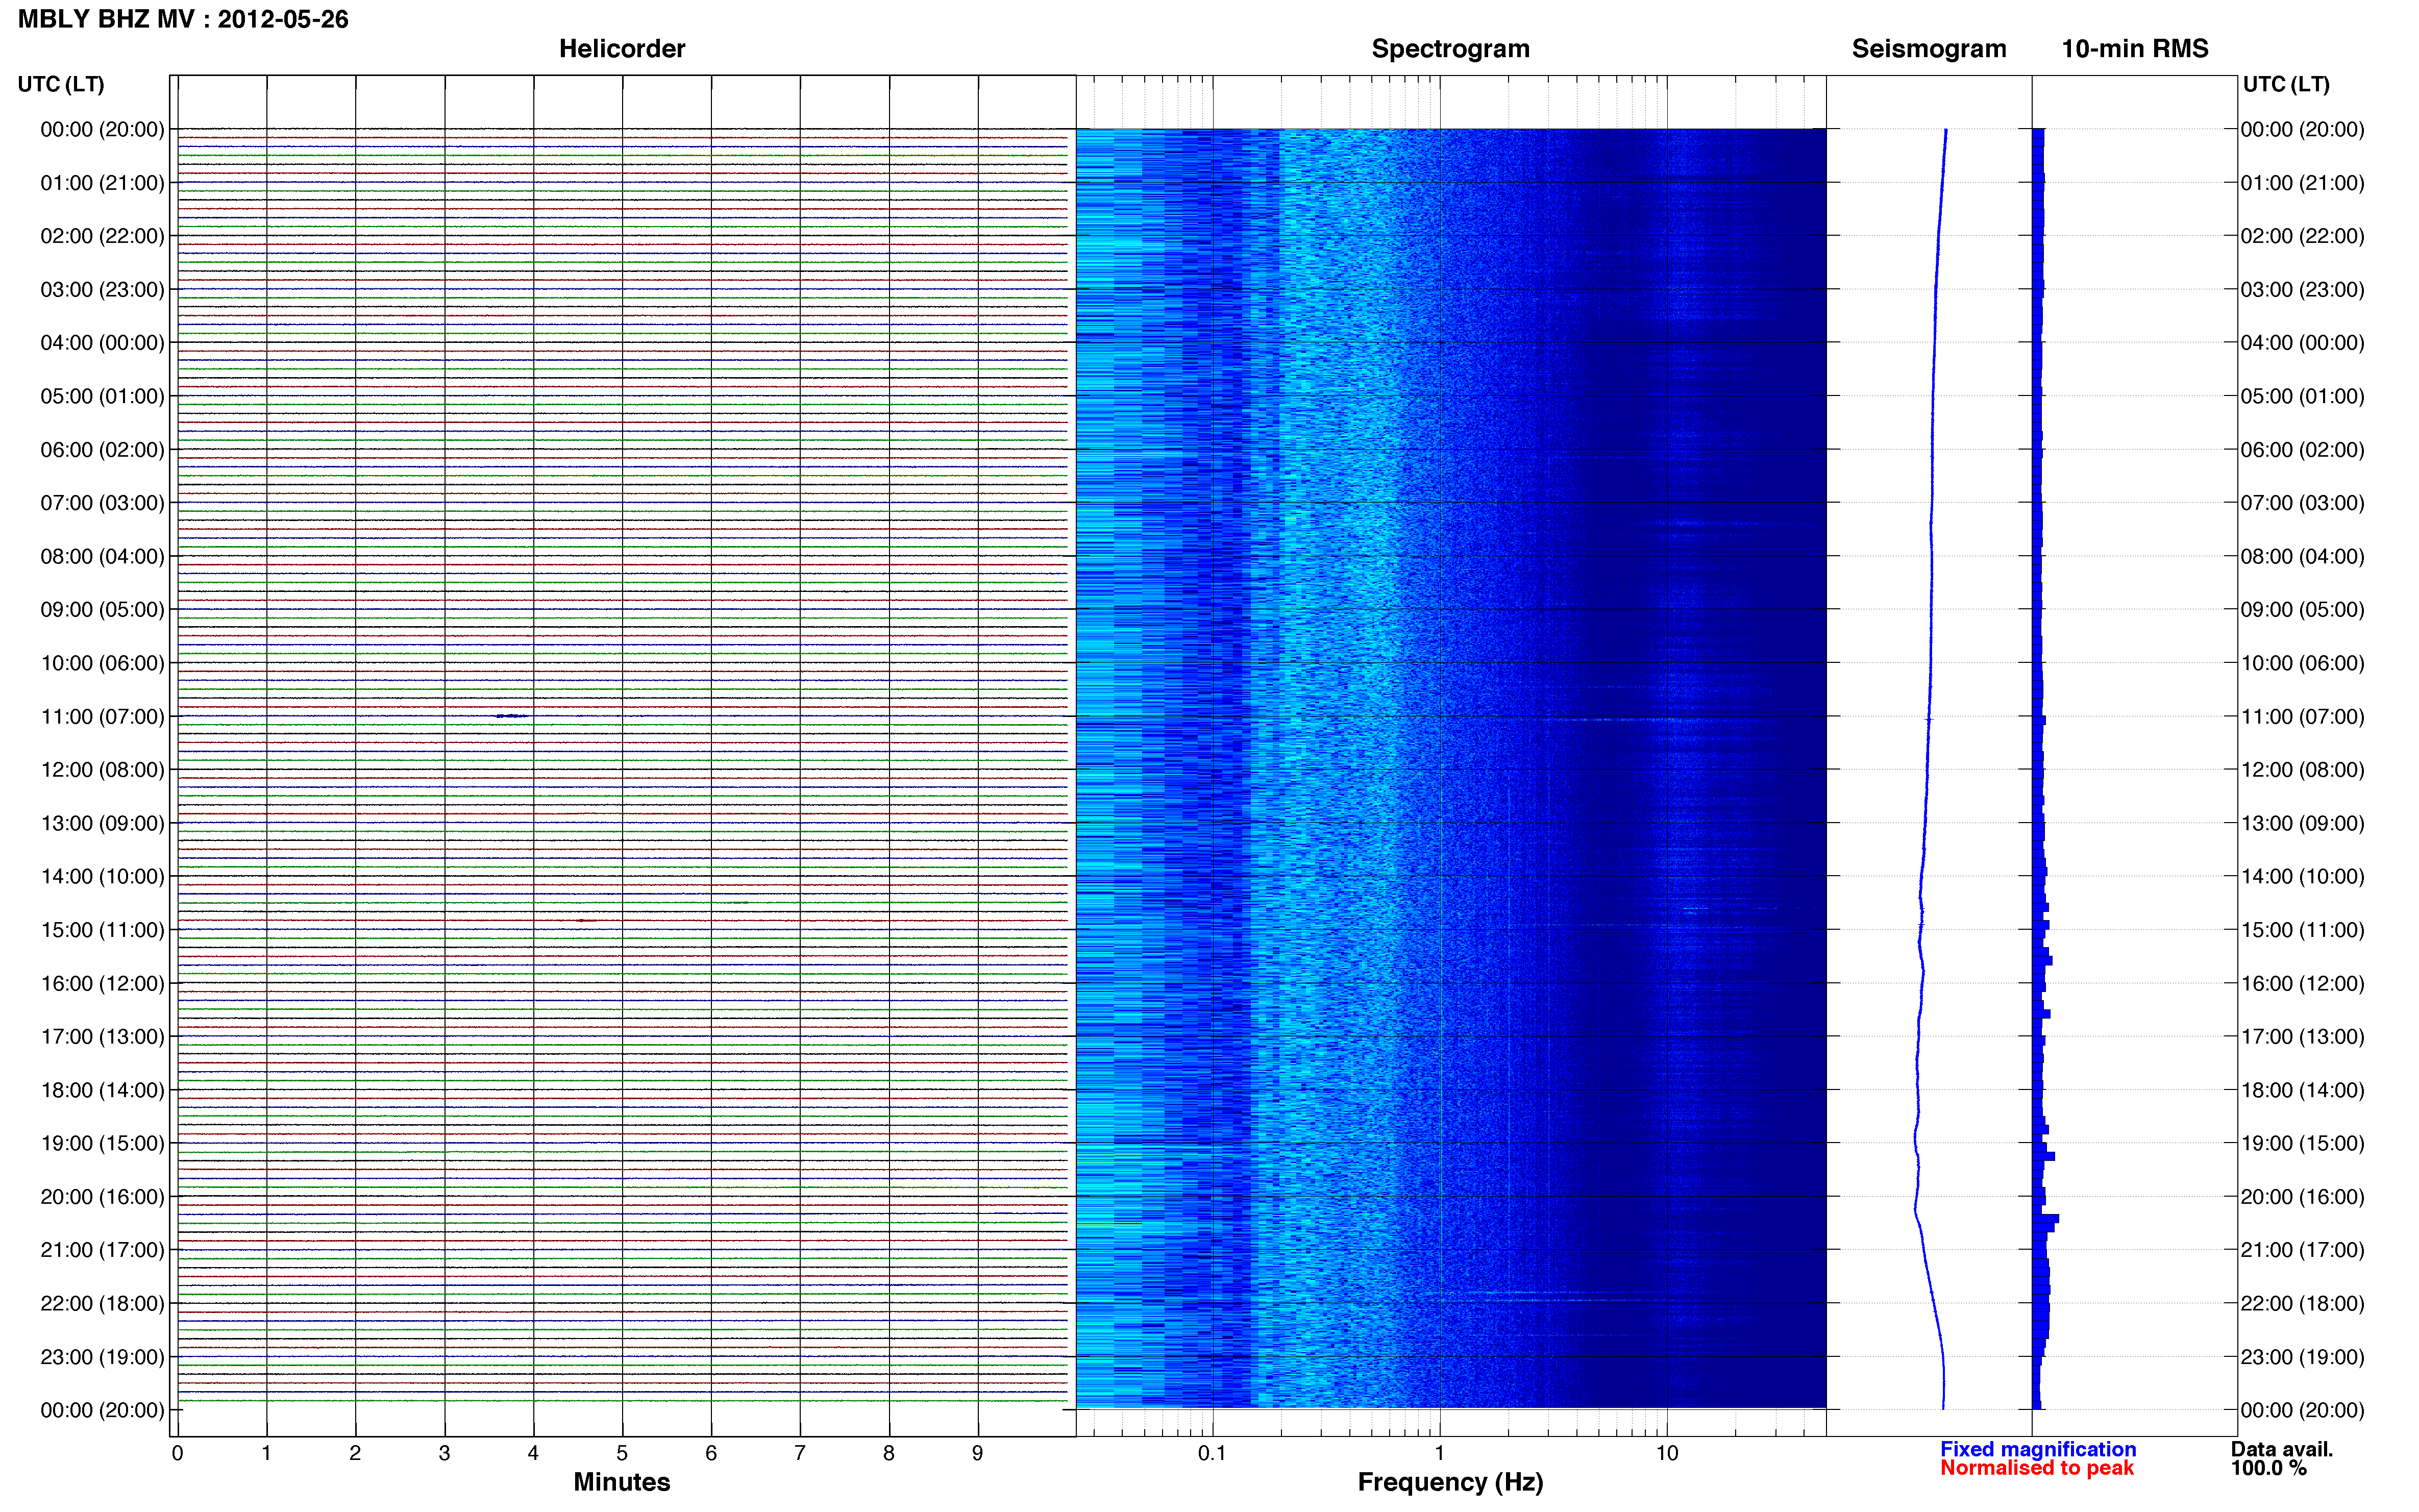The height and width of the screenshot is (1512, 2419).
Task: Click the frequency tick label '0.1'
Action: coord(1212,1454)
